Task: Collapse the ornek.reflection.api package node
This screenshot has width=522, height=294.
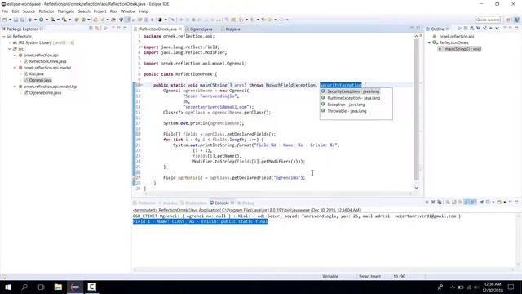Action: [x=15, y=56]
